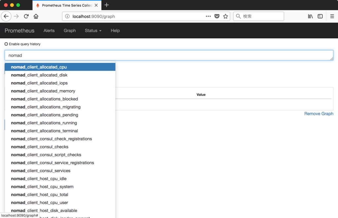Close the Prometheus Time Series tab
Screen dimensions: 338x218
(x=96, y=5)
